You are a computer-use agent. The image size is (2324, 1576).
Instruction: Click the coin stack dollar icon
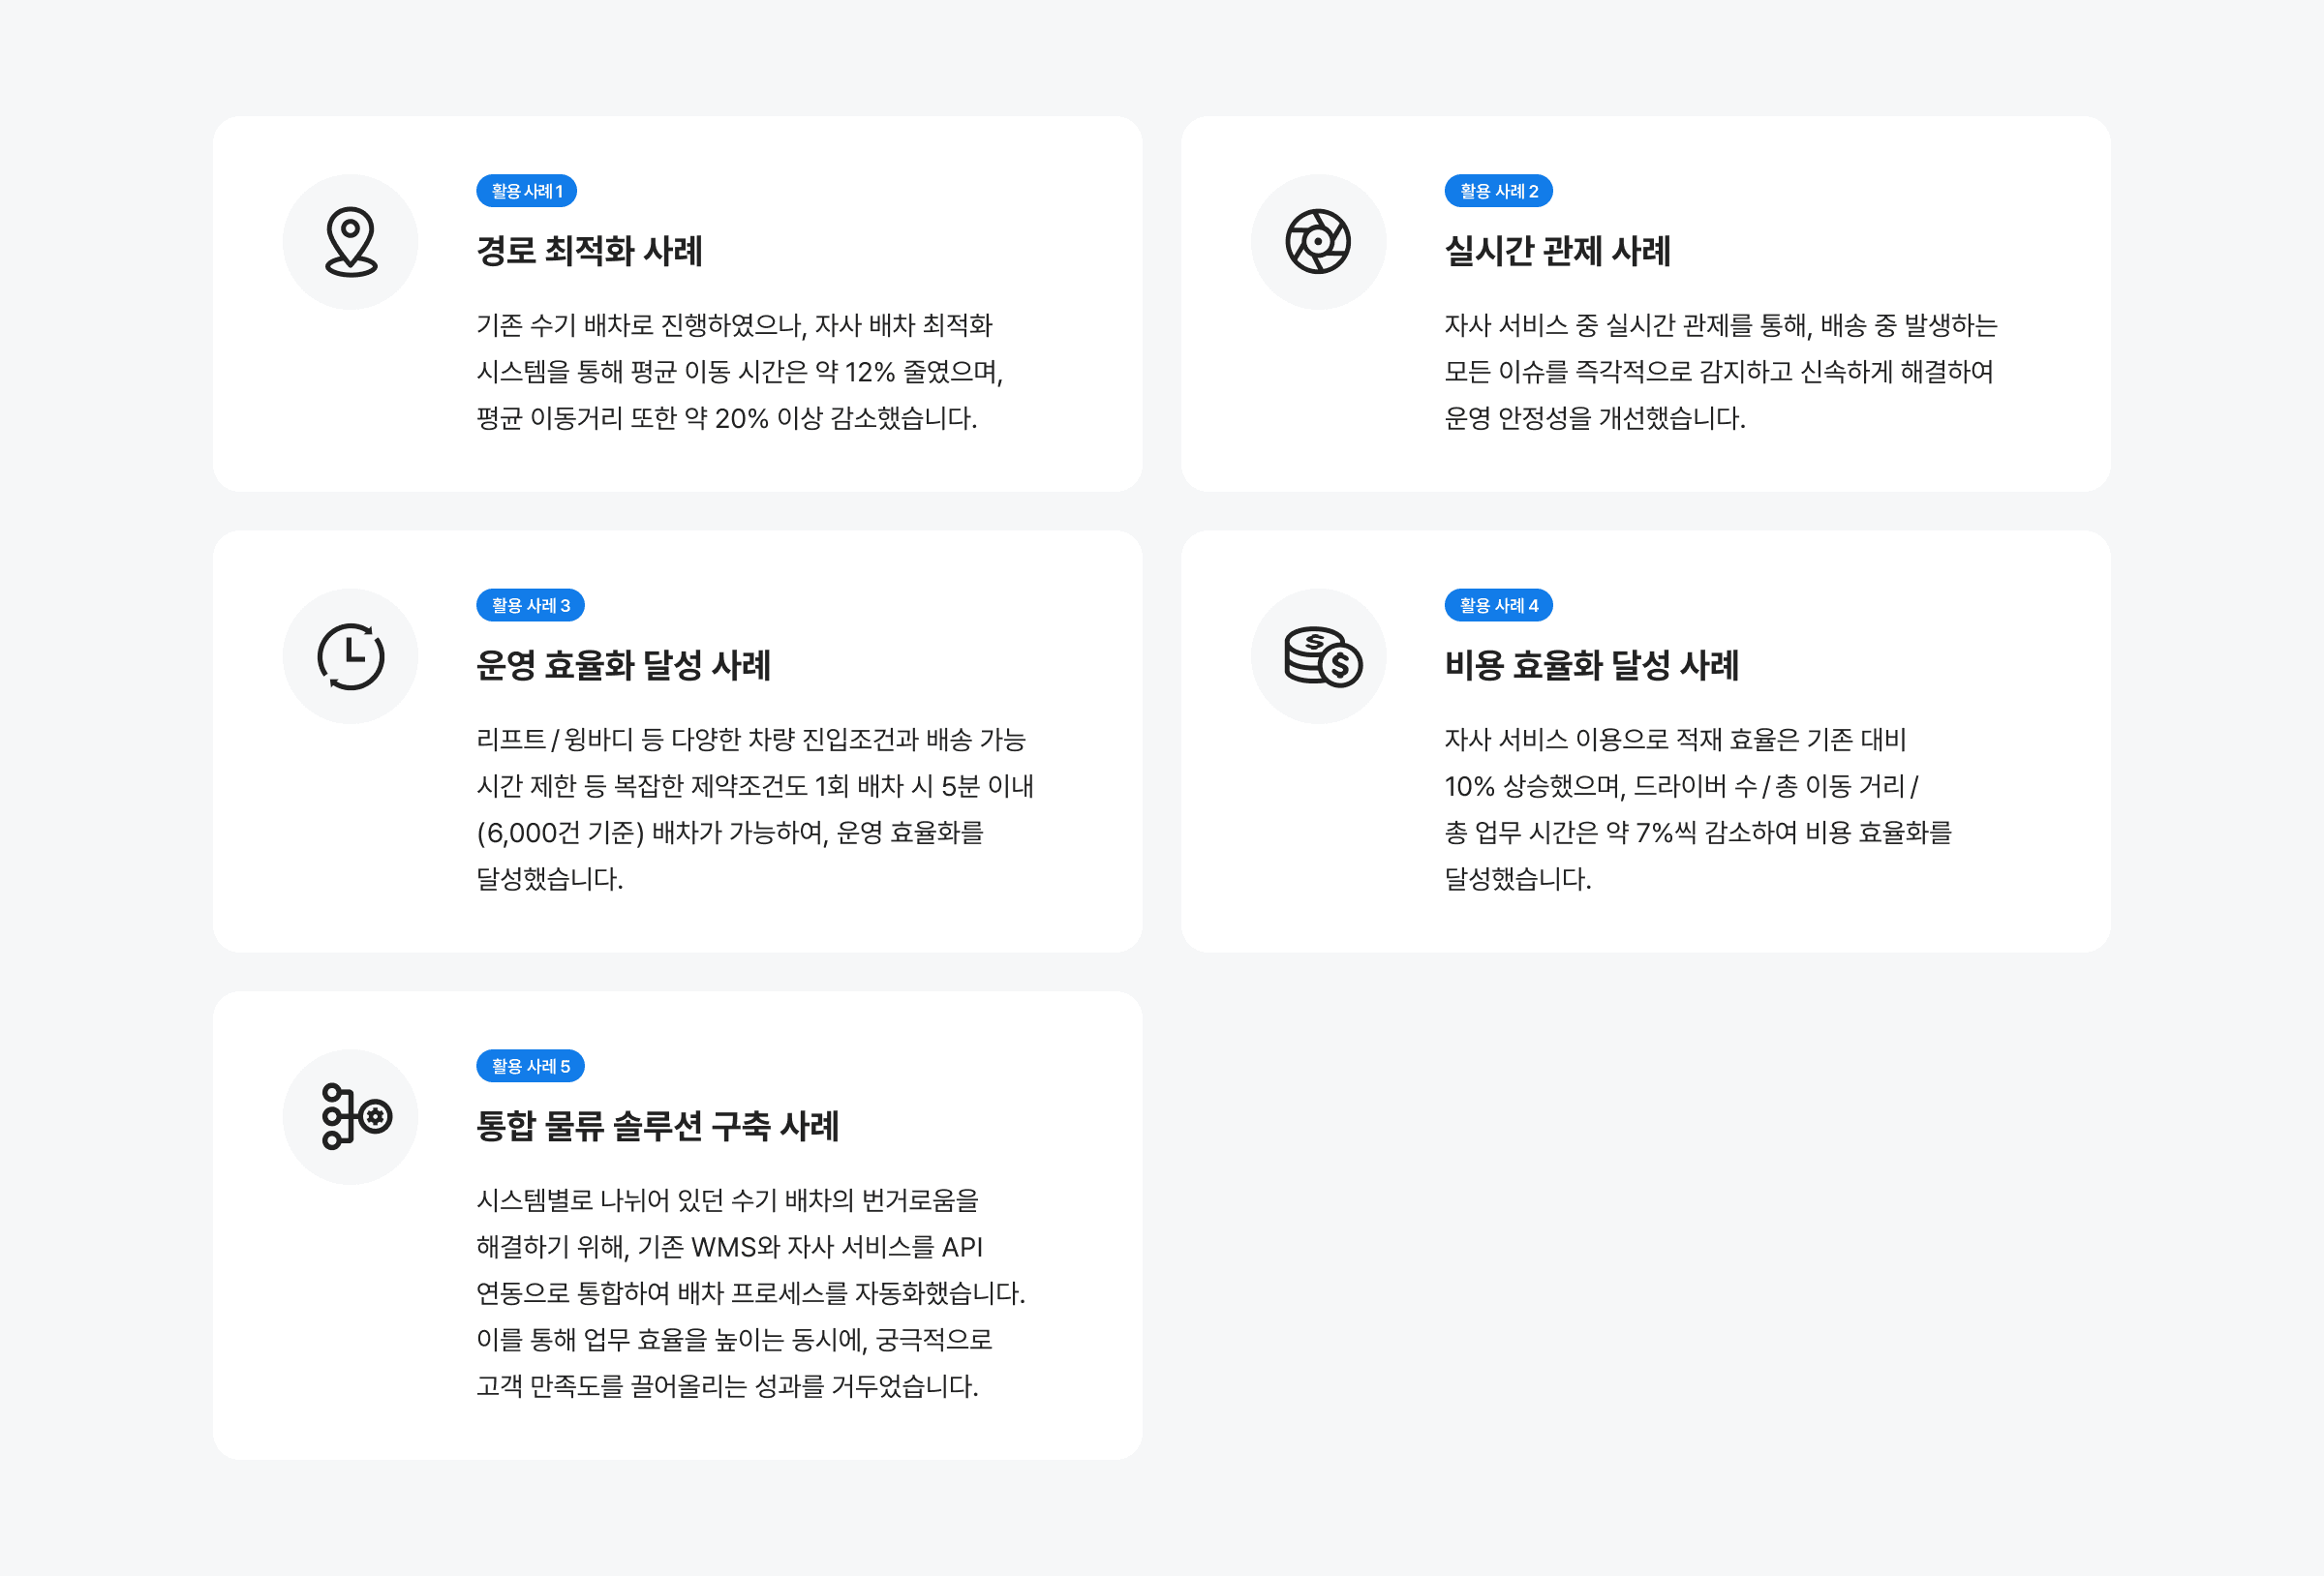(x=1321, y=656)
